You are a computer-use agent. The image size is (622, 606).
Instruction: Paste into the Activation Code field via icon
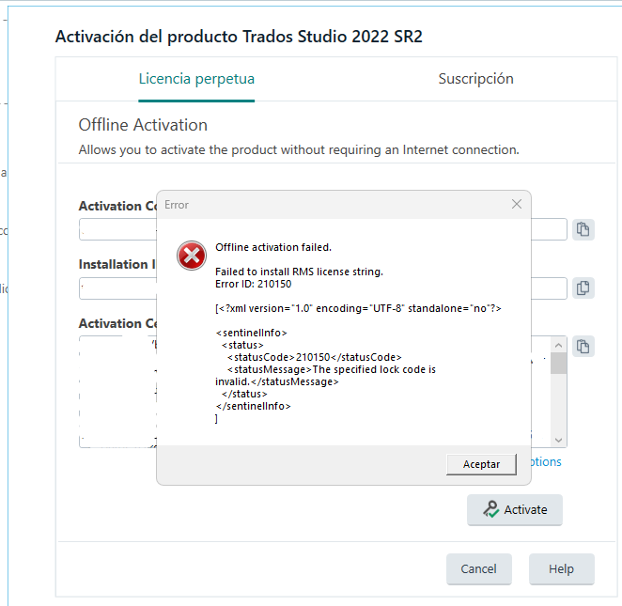click(x=583, y=229)
